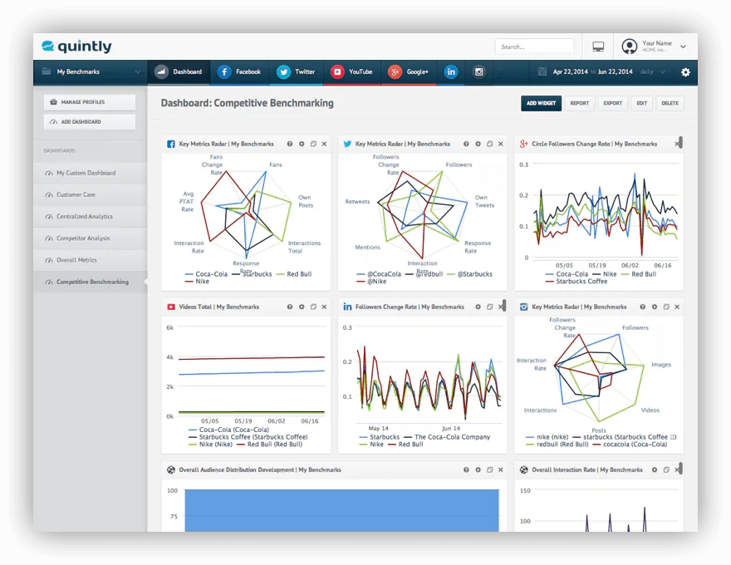Open settings of Overall Interaction Rate widget
The width and height of the screenshot is (731, 565).
pyautogui.click(x=655, y=470)
